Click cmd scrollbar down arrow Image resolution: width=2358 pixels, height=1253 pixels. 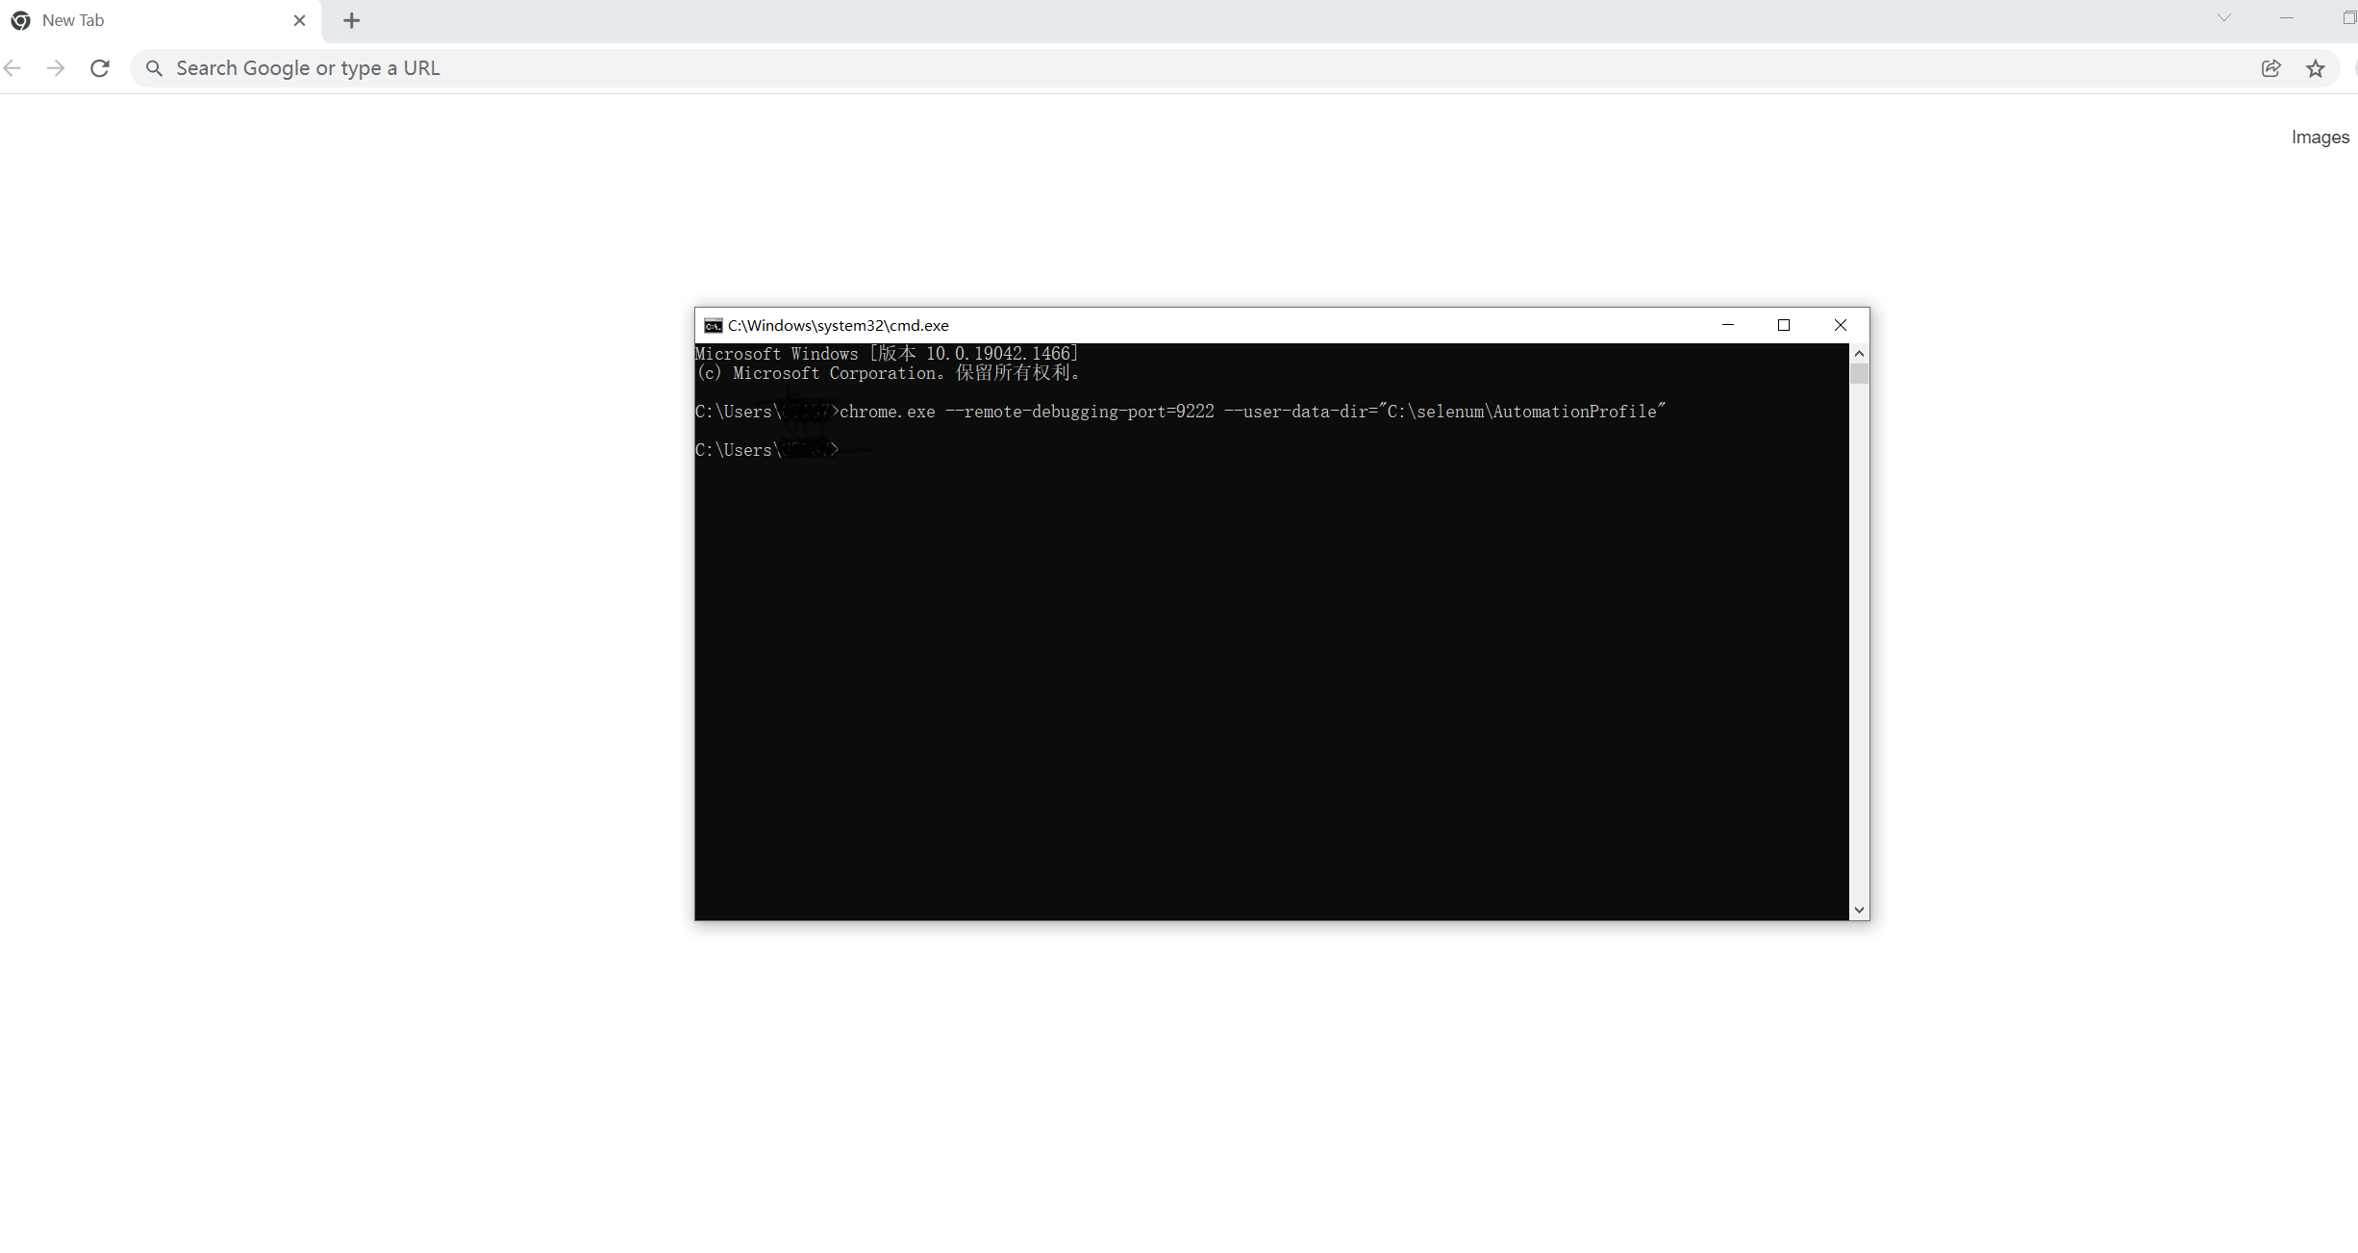coord(1859,910)
